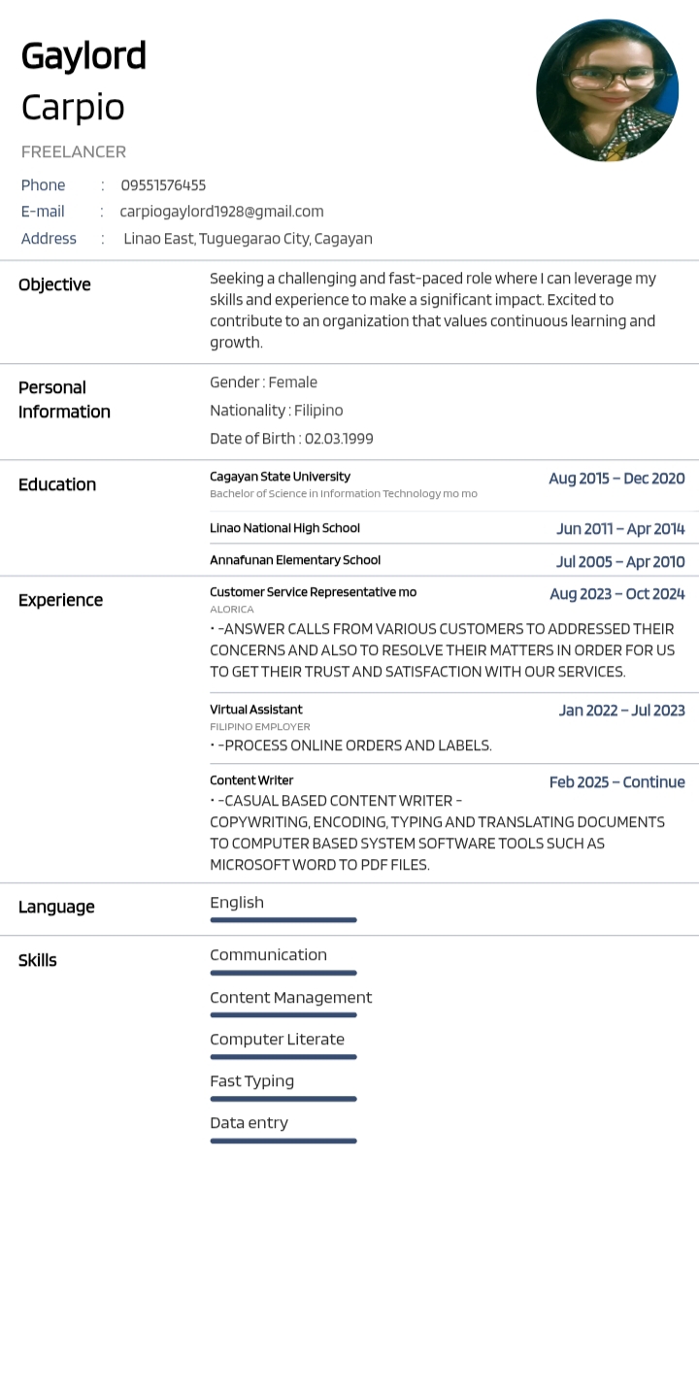This screenshot has height=1392, width=699.
Task: Click the Linao National High School entry
Action: tap(284, 528)
